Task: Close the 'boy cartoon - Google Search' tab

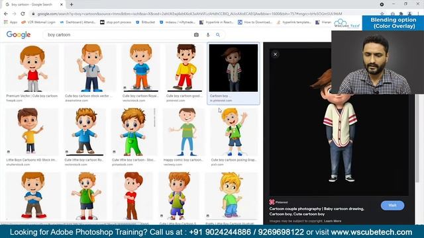Action: 62,5
